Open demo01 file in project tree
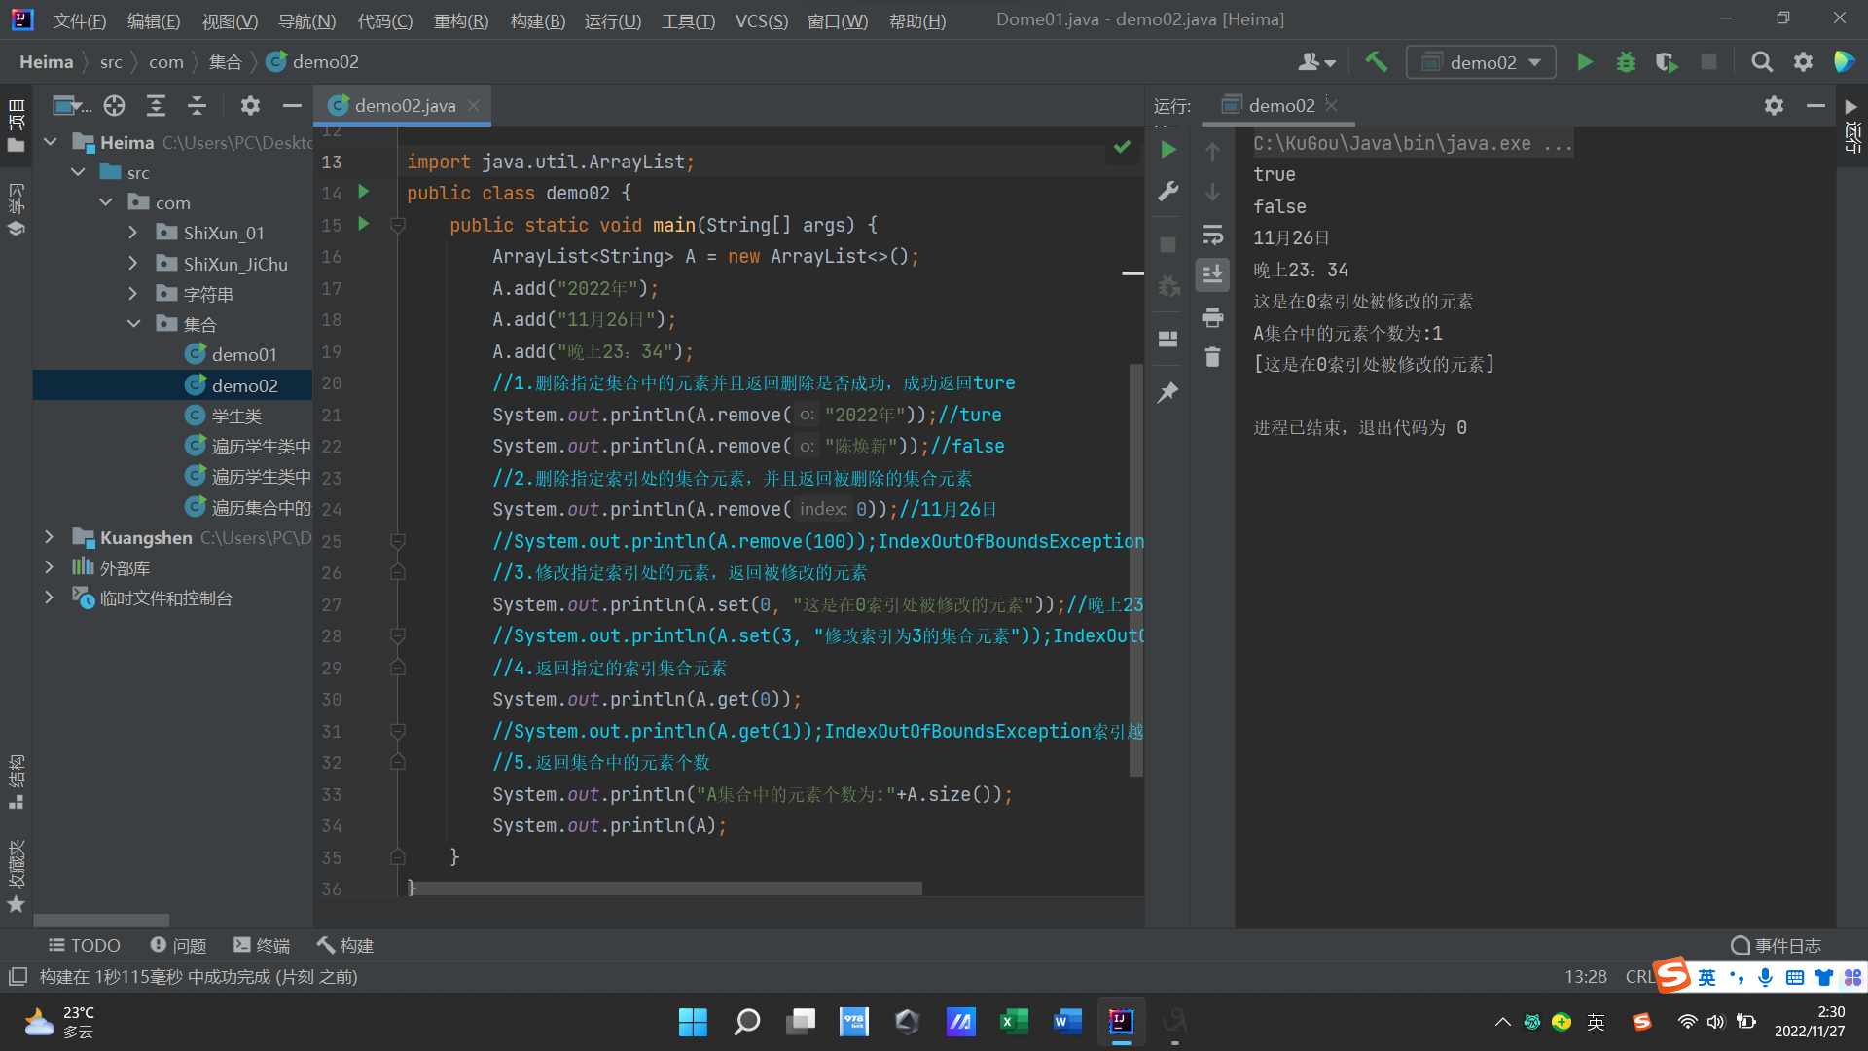Image resolution: width=1868 pixels, height=1051 pixels. [244, 355]
